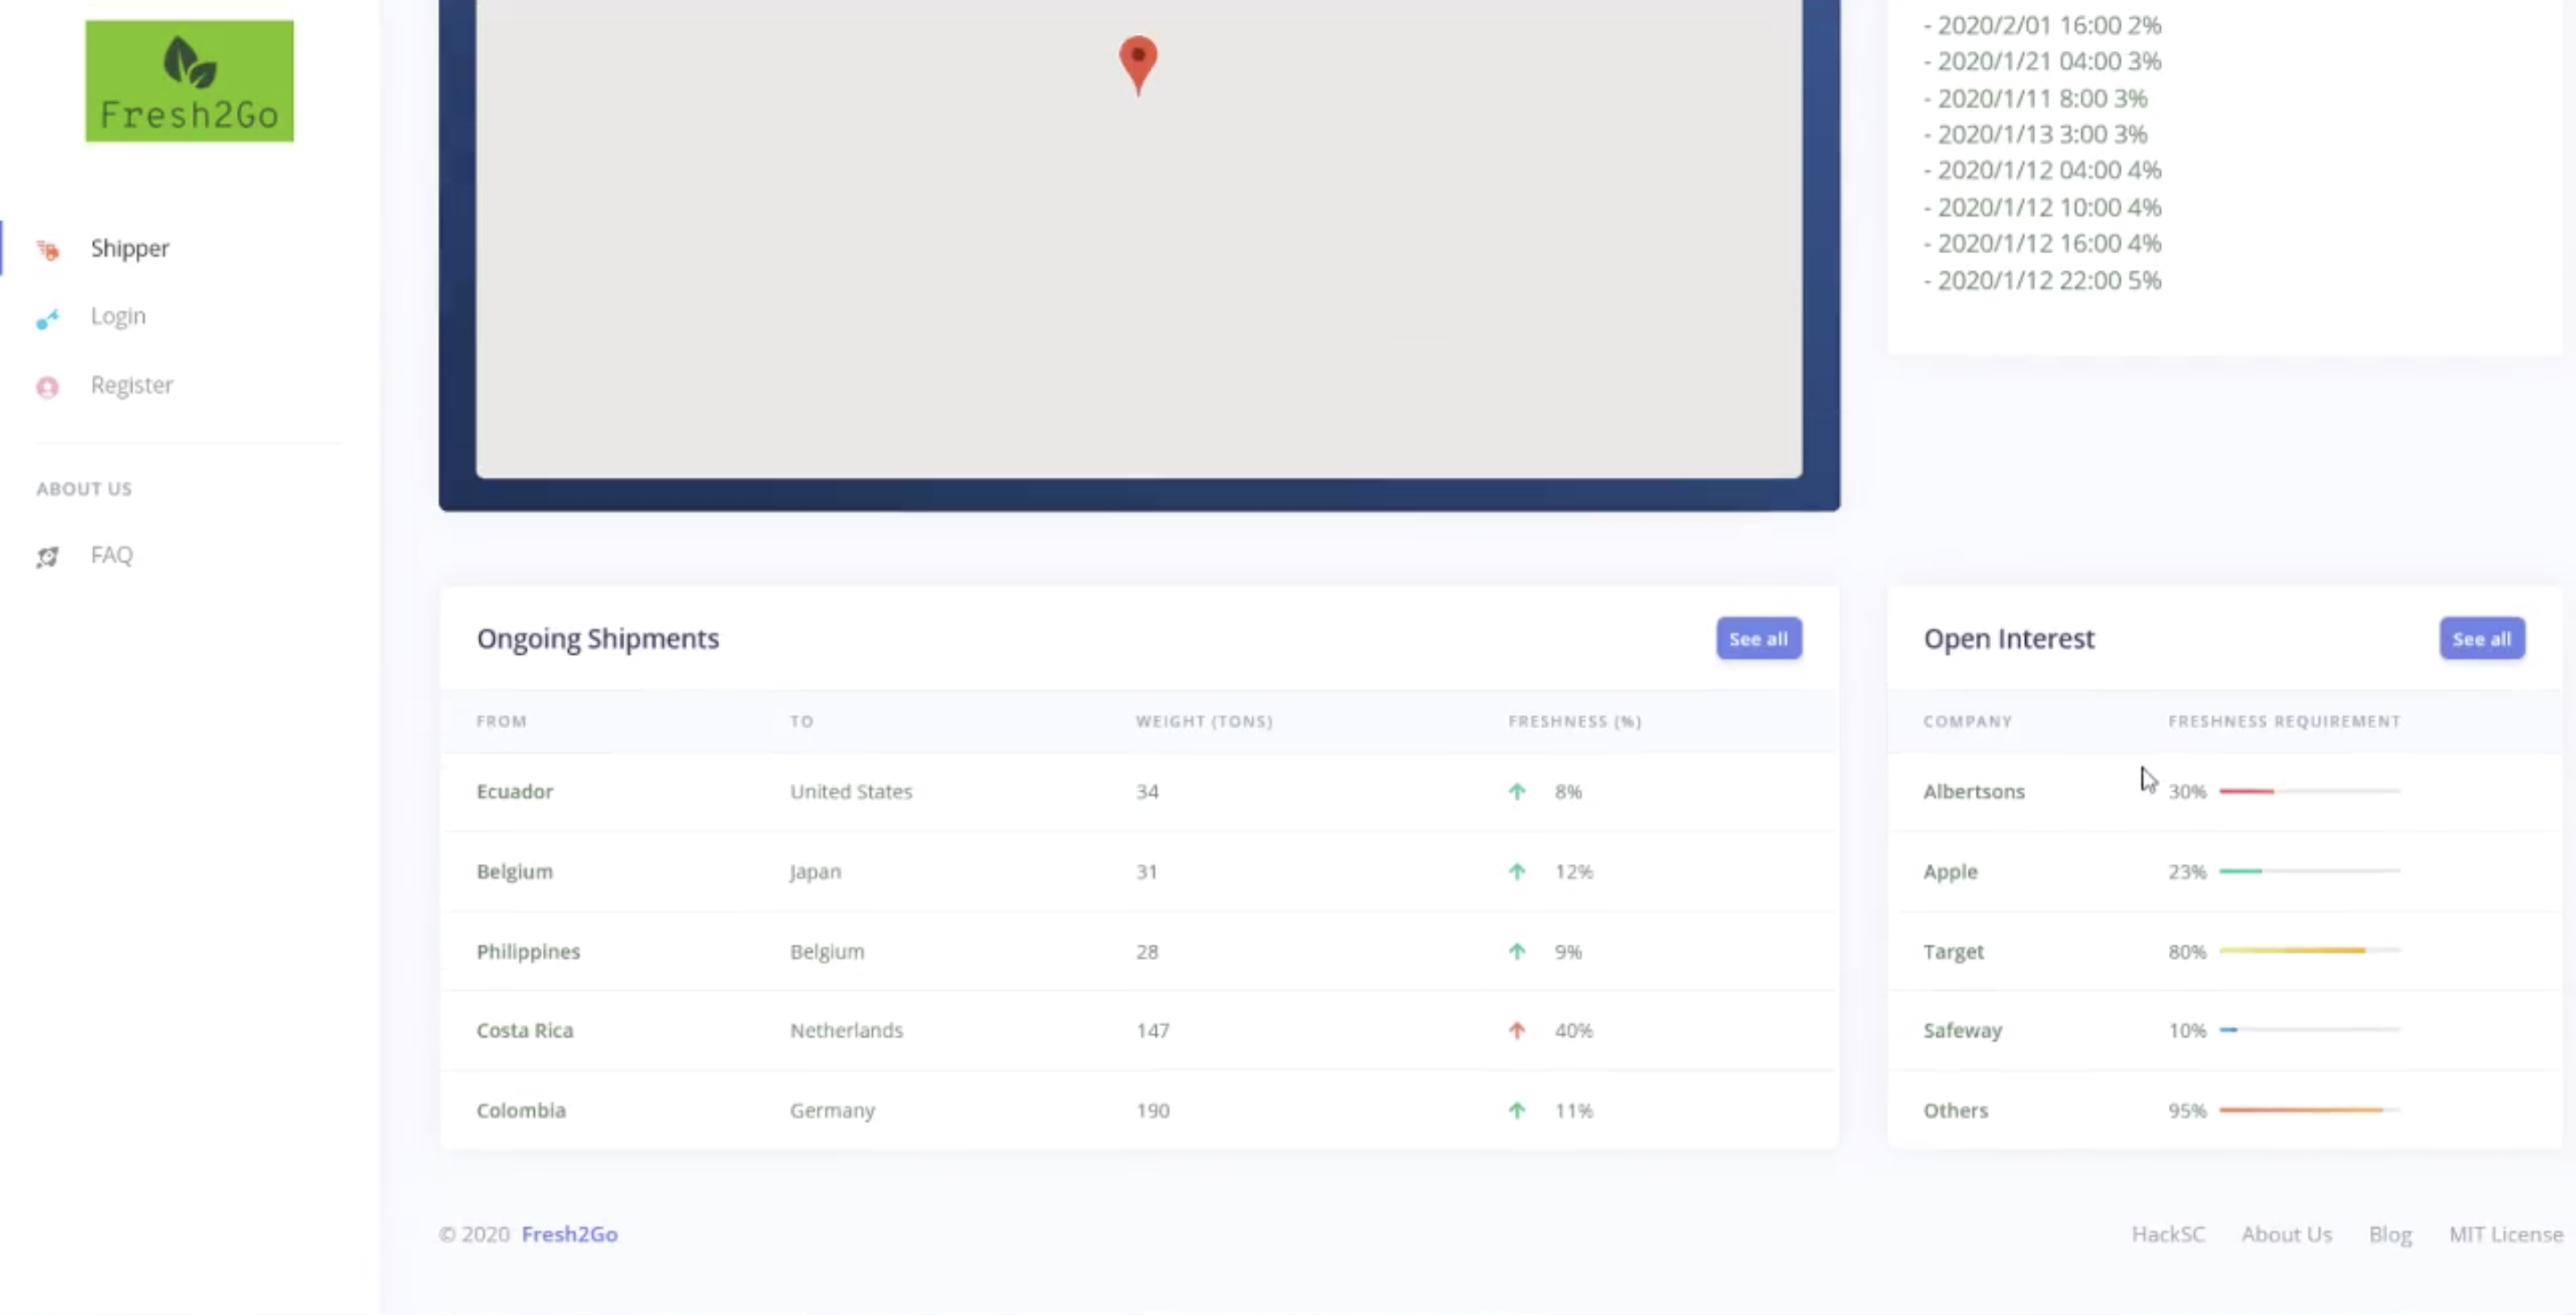Open the HackSC footer link

[x=2167, y=1234]
